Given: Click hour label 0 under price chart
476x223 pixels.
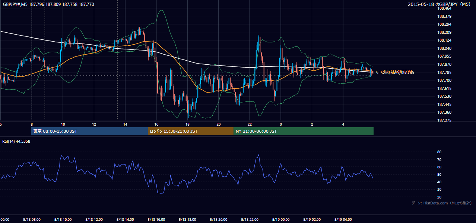Looking at the screenshot, I should (281, 124).
